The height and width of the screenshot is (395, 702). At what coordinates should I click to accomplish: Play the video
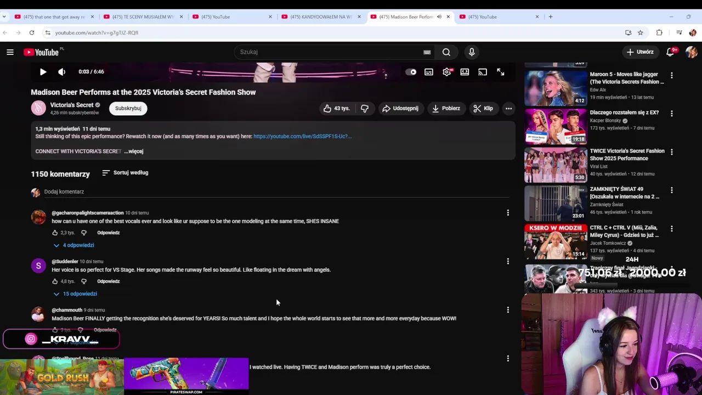pos(43,72)
